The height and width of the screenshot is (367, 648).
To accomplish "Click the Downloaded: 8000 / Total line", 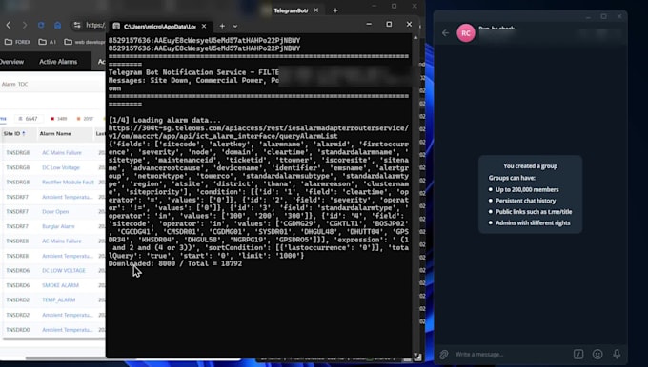I will (x=175, y=263).
